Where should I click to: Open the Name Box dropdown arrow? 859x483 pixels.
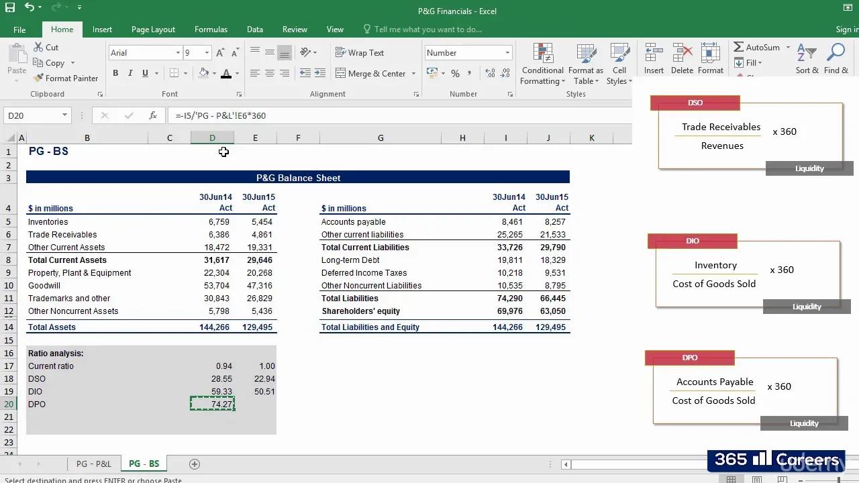(64, 115)
